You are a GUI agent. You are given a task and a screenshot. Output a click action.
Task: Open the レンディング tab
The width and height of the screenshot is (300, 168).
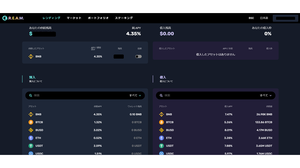[51, 18]
